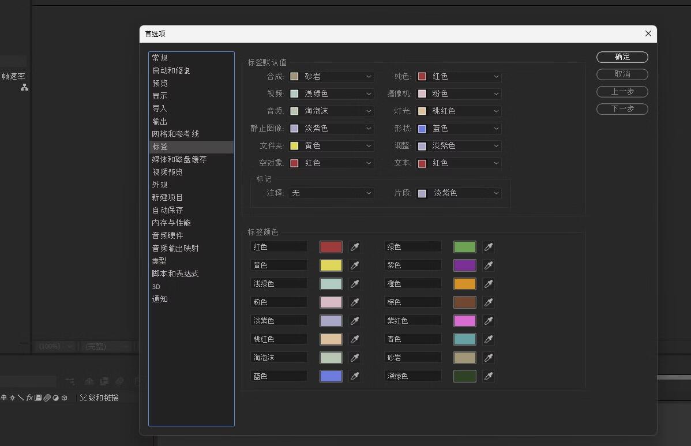The height and width of the screenshot is (446, 691).
Task: Open 形状 dropdown set to 蓝色
Action: (459, 128)
